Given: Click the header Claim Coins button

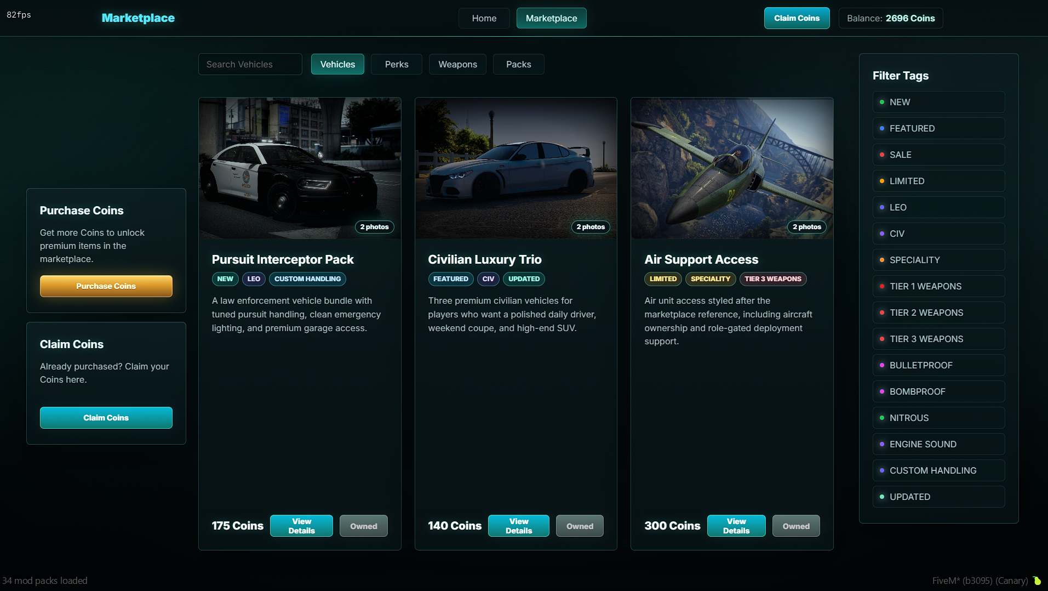Looking at the screenshot, I should [x=797, y=18].
